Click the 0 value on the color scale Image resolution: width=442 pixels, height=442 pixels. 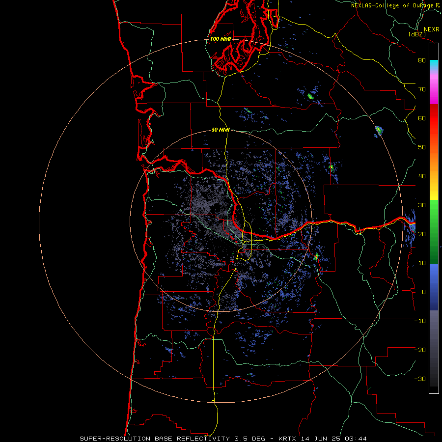tap(424, 292)
